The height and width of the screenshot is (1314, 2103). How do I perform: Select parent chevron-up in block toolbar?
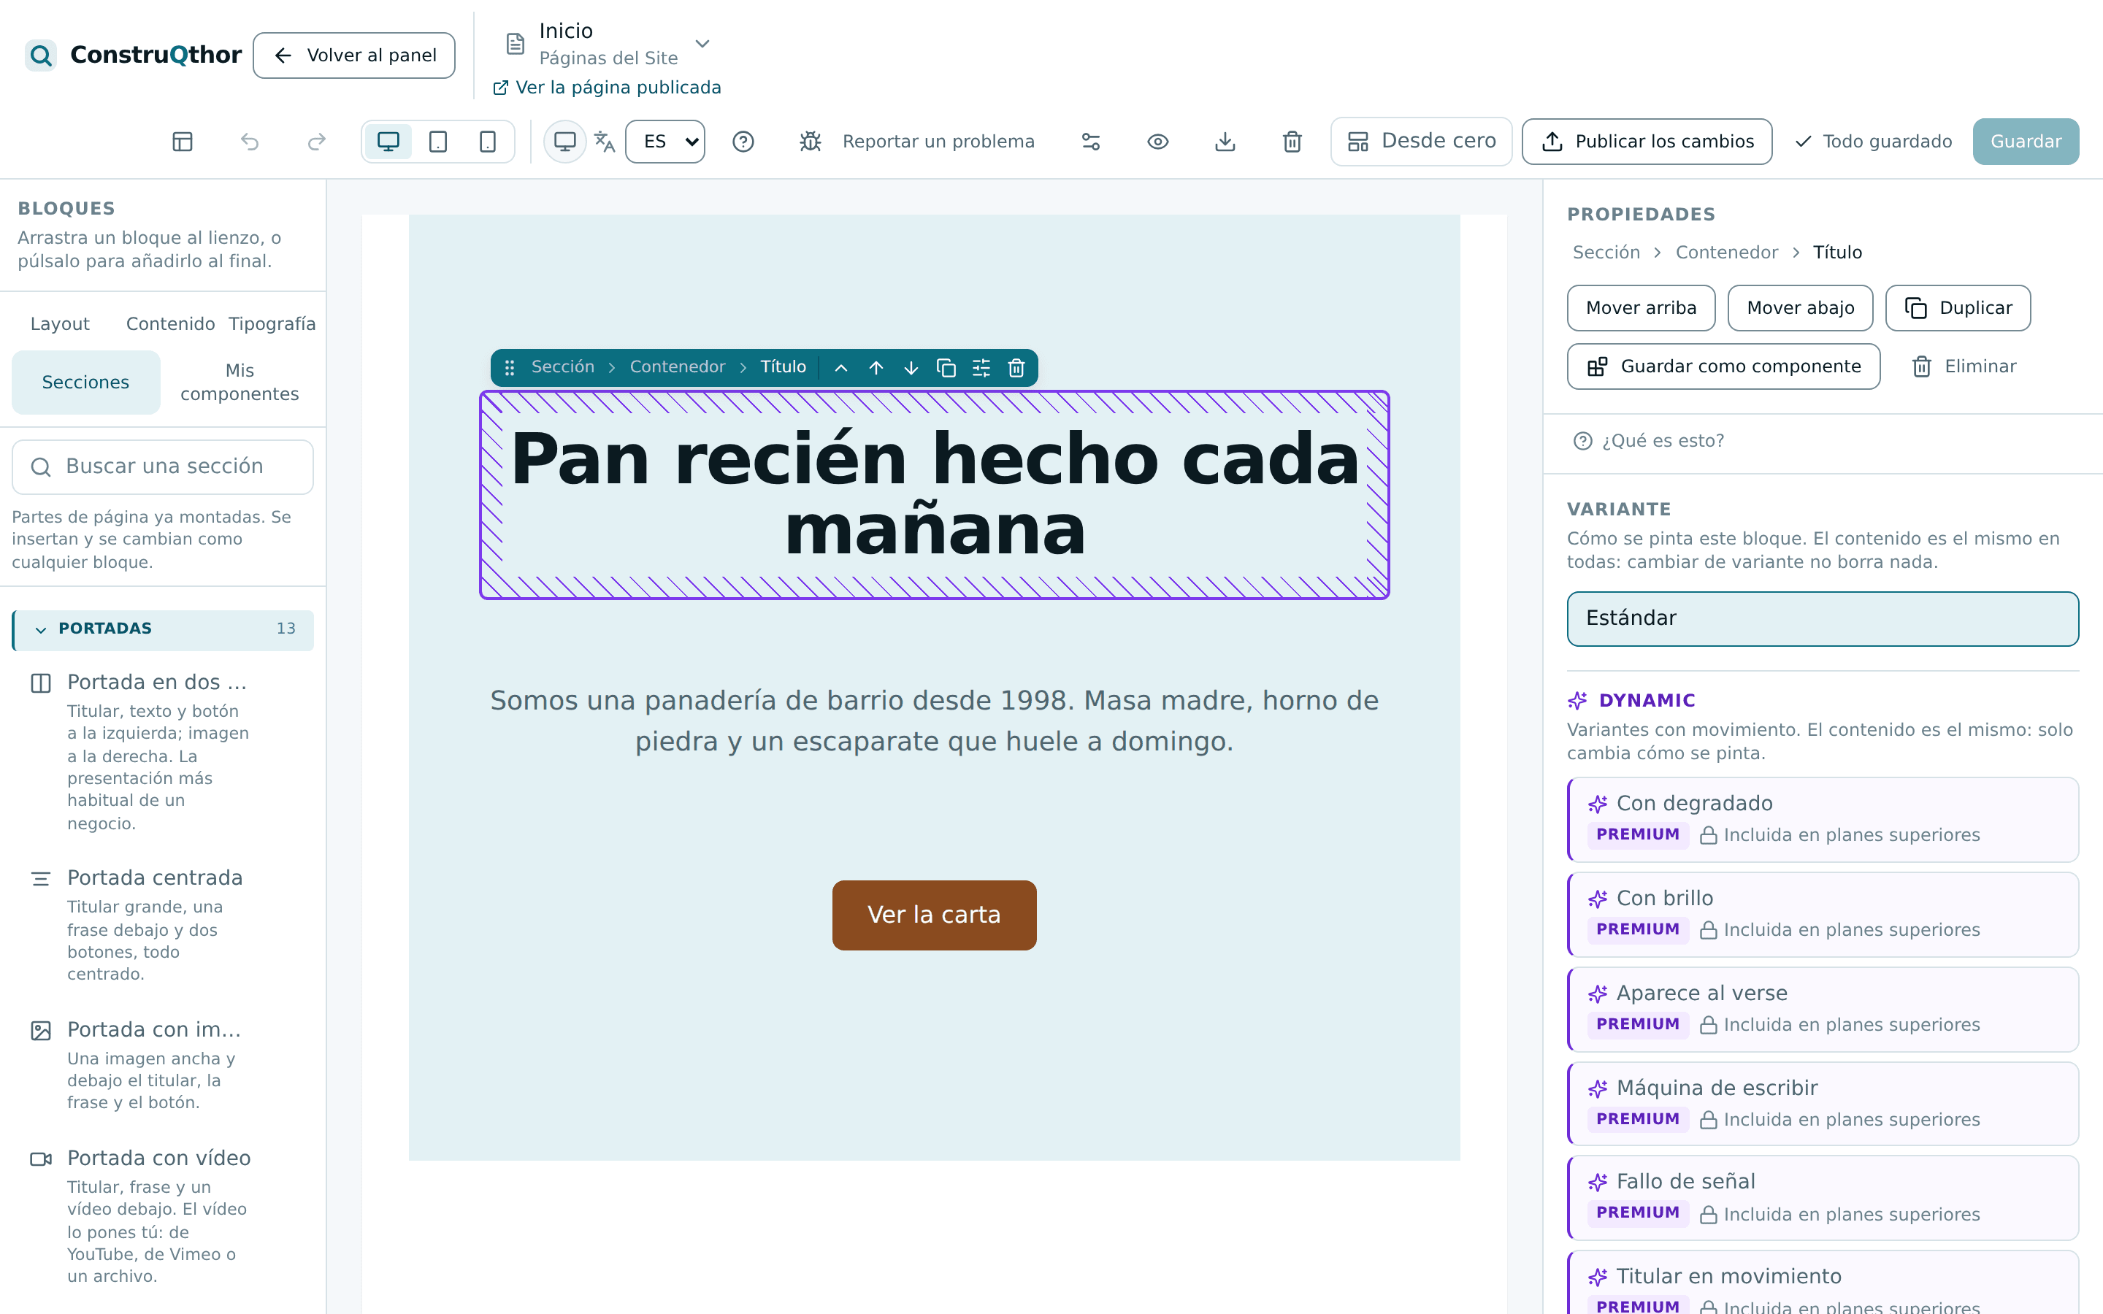point(841,368)
